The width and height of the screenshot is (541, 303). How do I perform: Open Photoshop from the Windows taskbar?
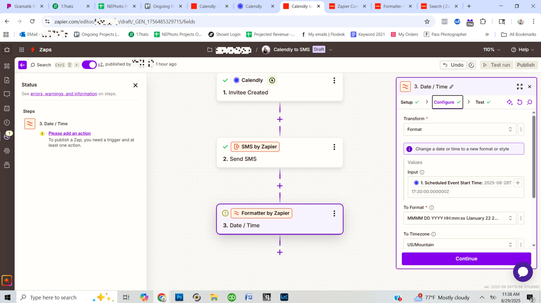pyautogui.click(x=179, y=297)
